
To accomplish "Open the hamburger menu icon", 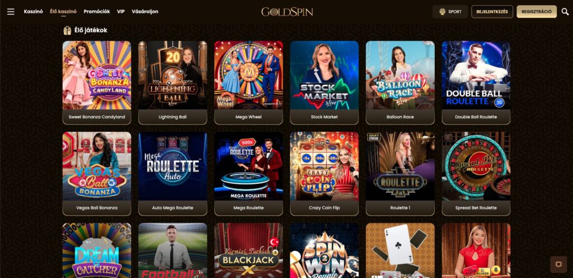I will pyautogui.click(x=11, y=12).
